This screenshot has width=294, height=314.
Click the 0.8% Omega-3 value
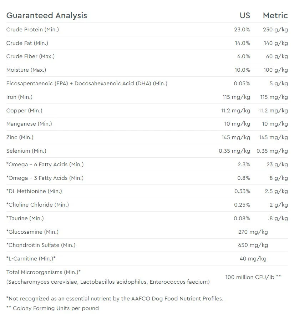point(244,178)
